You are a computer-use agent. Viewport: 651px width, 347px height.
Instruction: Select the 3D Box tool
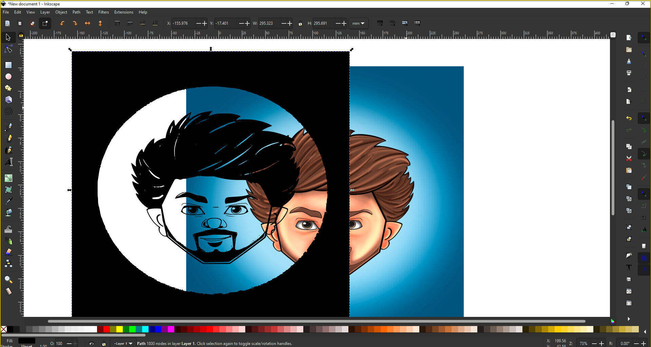8,100
